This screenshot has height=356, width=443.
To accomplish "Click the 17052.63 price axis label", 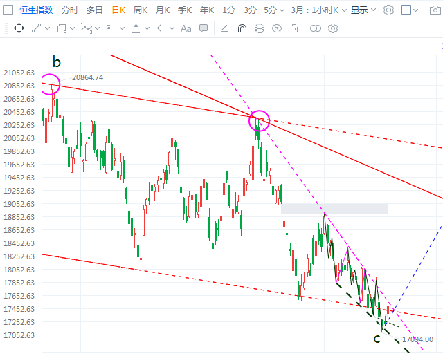I will click(x=19, y=335).
